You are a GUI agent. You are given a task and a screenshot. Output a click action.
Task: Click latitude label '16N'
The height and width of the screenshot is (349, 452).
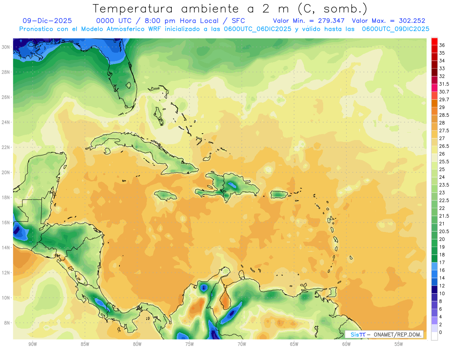tap(6, 223)
